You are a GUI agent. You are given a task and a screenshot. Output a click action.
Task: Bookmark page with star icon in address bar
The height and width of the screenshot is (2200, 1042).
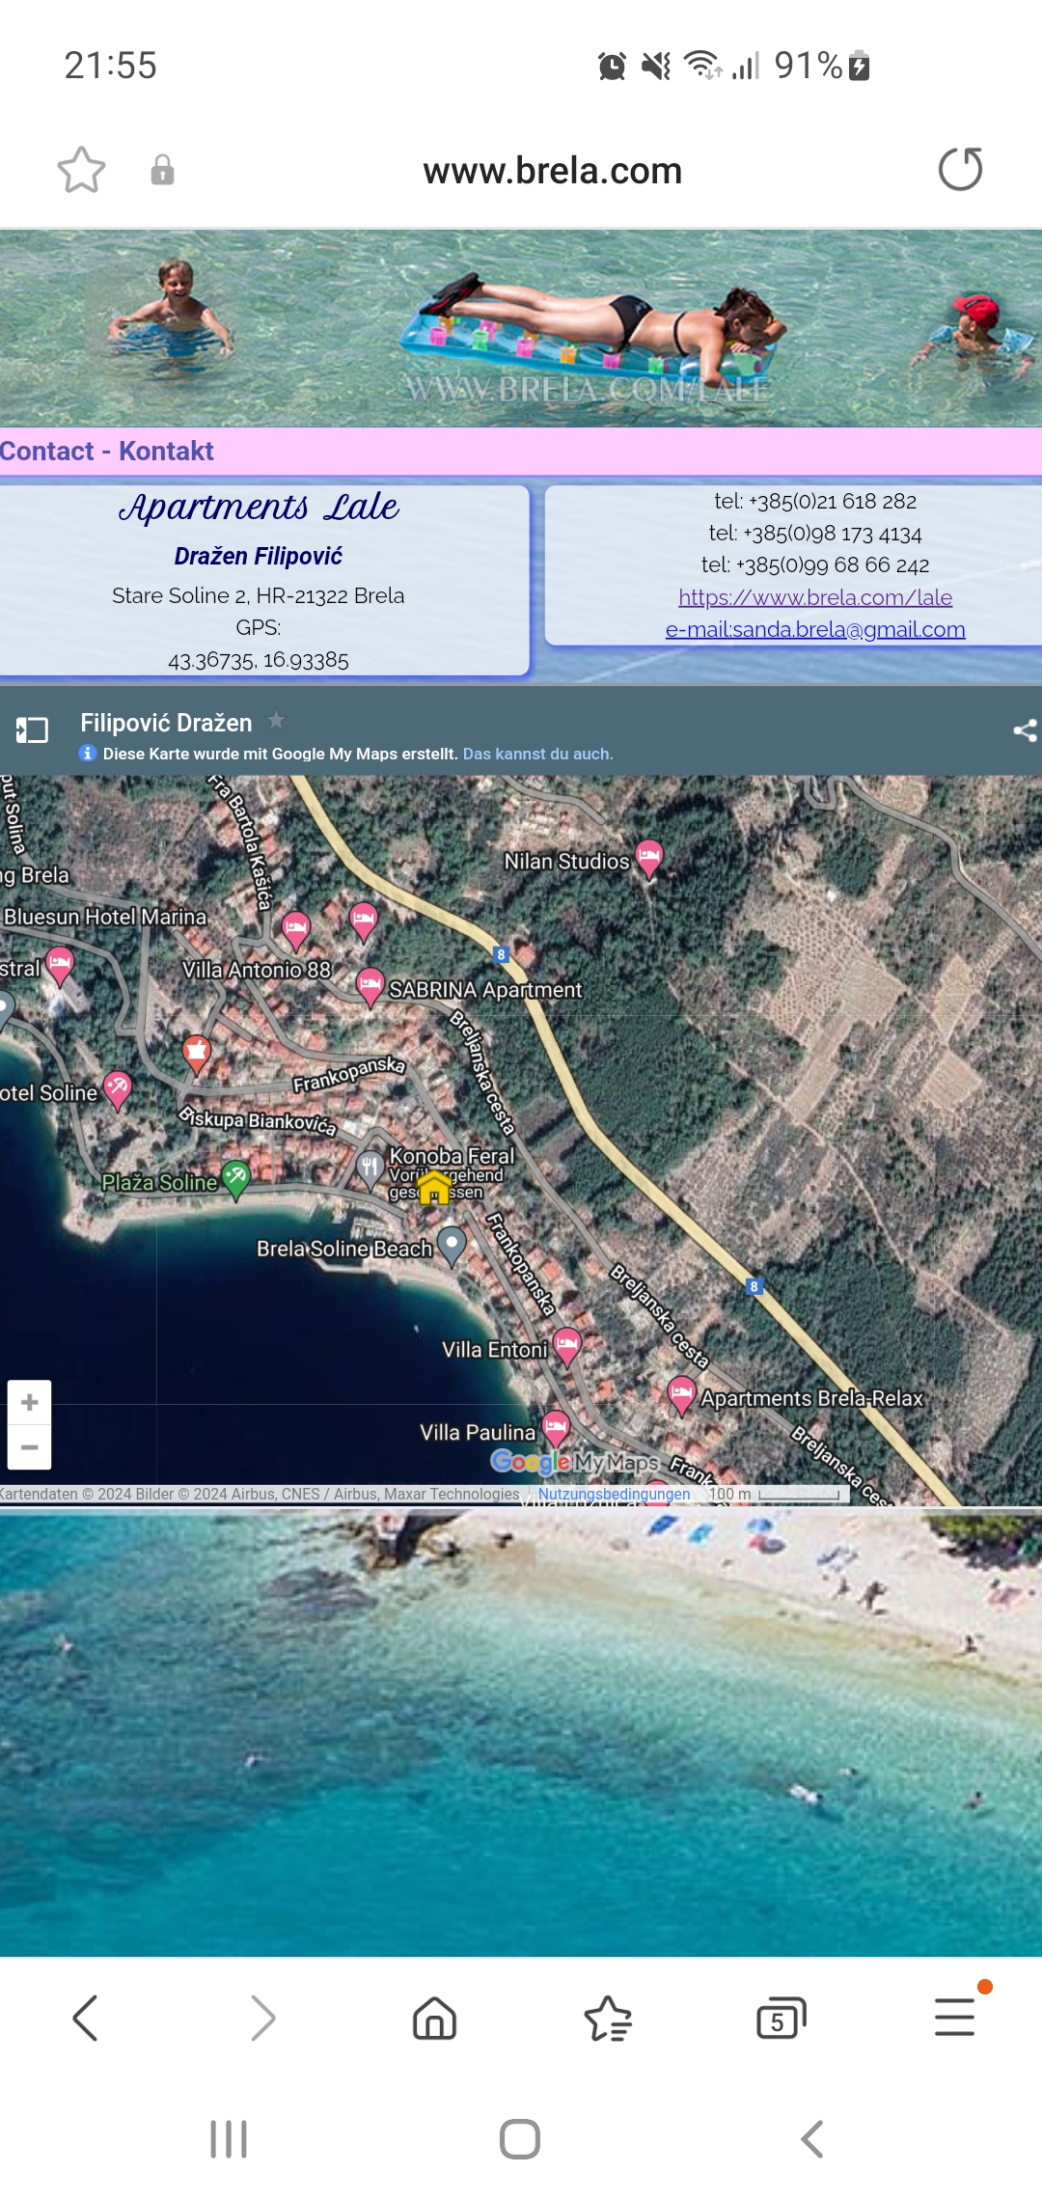(x=81, y=171)
